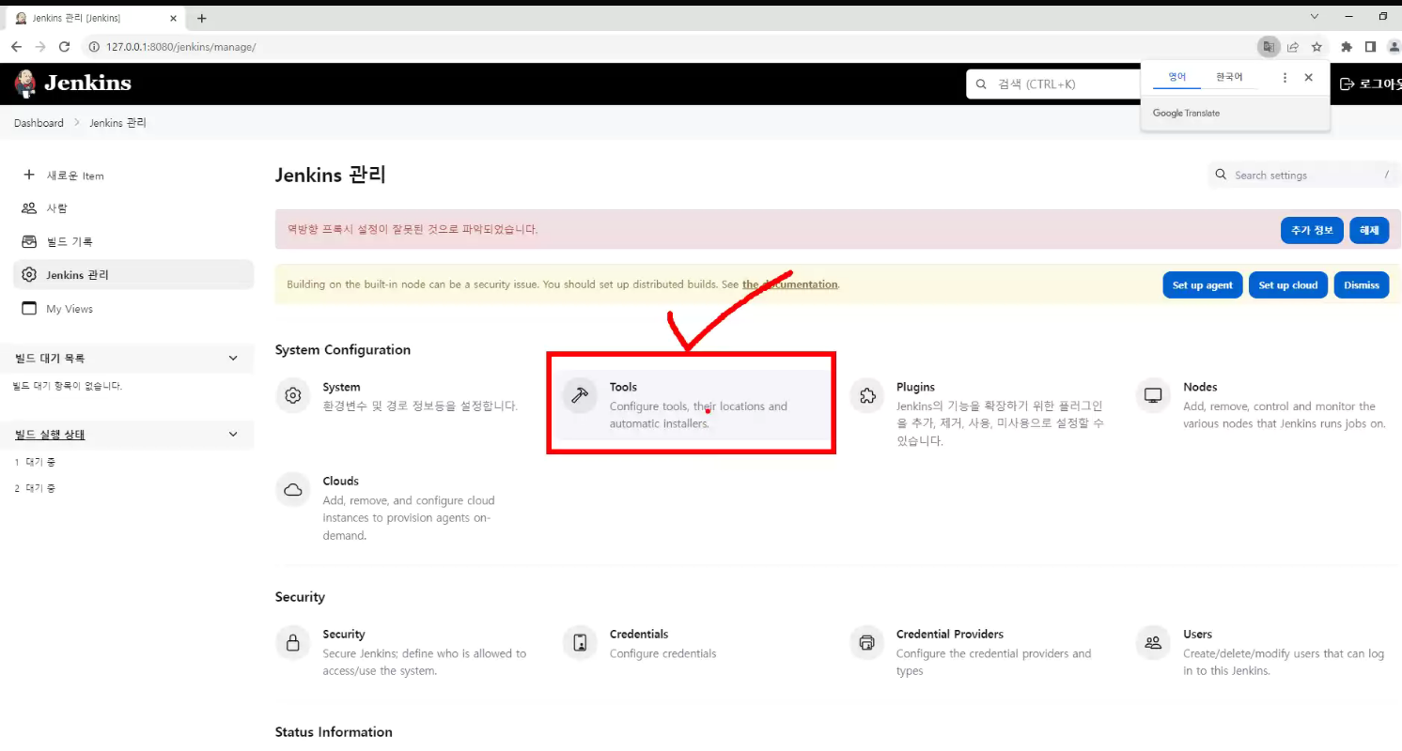Collapse the 빌드 실행 상태 section
Viewport: 1402px width, 751px height.
(234, 434)
